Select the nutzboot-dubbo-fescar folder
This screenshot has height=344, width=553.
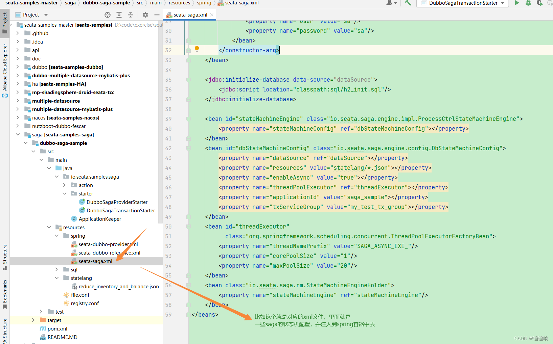(59, 126)
